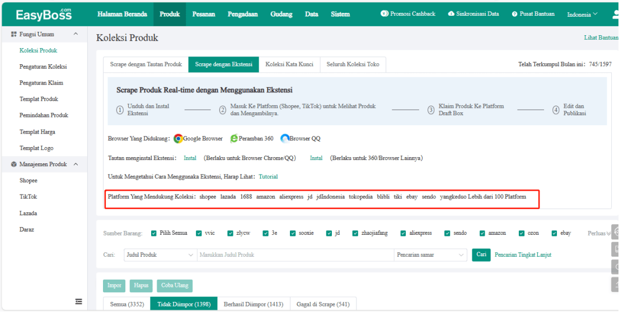
Task: Click the Sinkronisasi Data cloud icon
Action: tap(451, 13)
